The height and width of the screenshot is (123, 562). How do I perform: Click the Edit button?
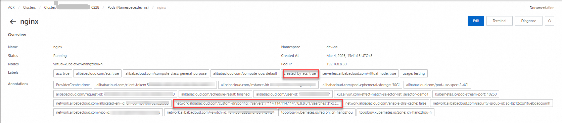pos(476,21)
